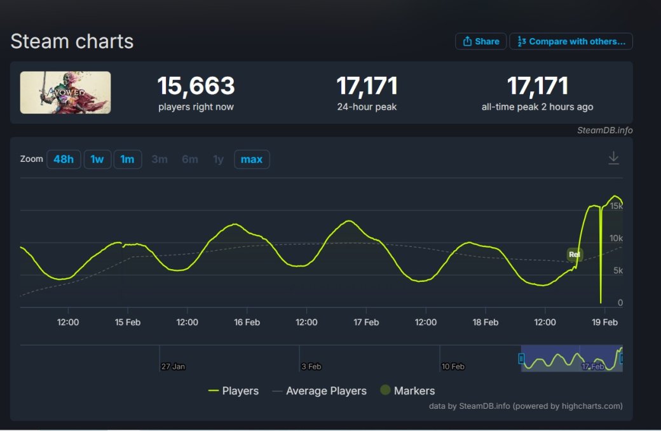Click the 18 Feb axis label
Viewport: 661px width, 431px height.
point(485,322)
